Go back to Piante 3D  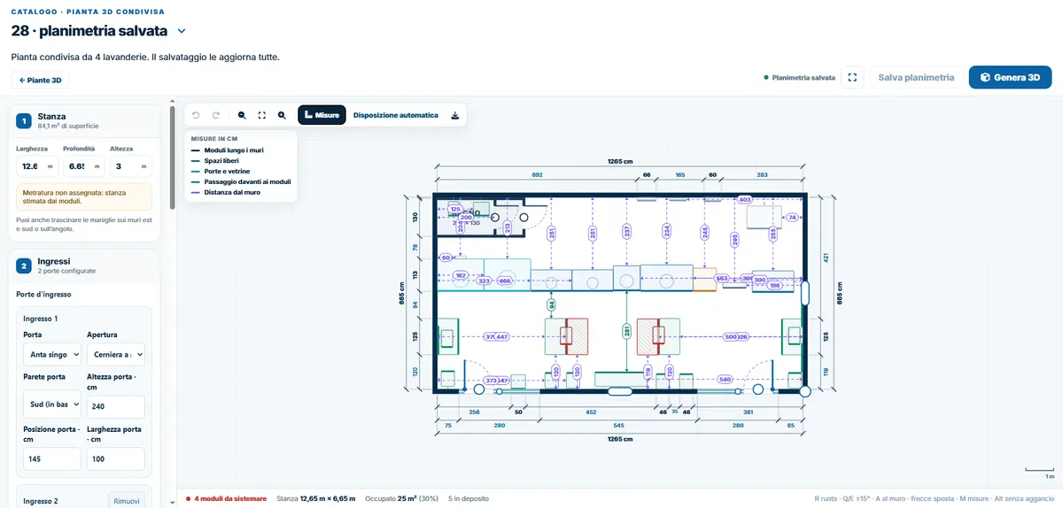click(x=40, y=80)
